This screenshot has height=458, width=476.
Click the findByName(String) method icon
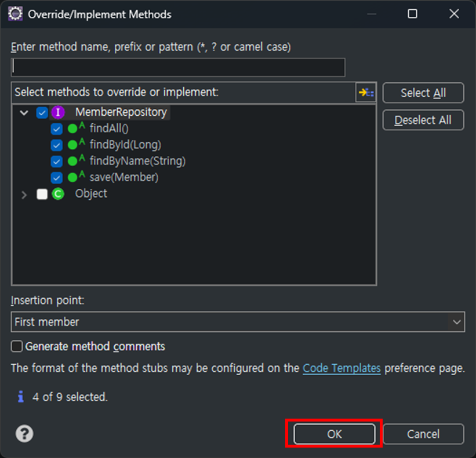tap(76, 160)
